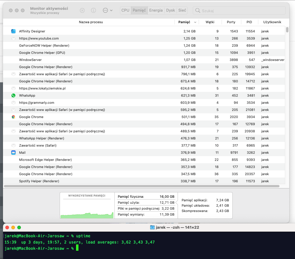Select the Spotify Helper (Renderer) row

(x=144, y=181)
